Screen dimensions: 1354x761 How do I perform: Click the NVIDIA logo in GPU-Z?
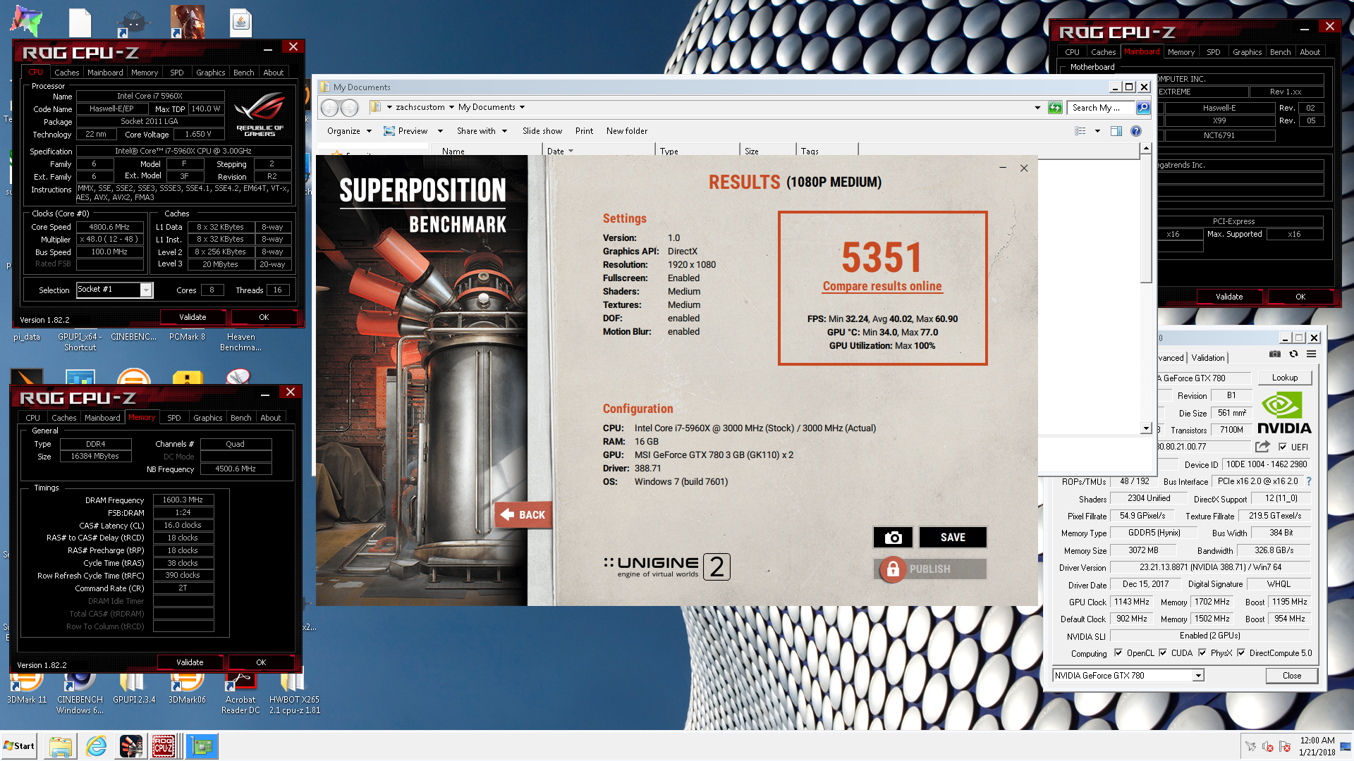pyautogui.click(x=1283, y=414)
